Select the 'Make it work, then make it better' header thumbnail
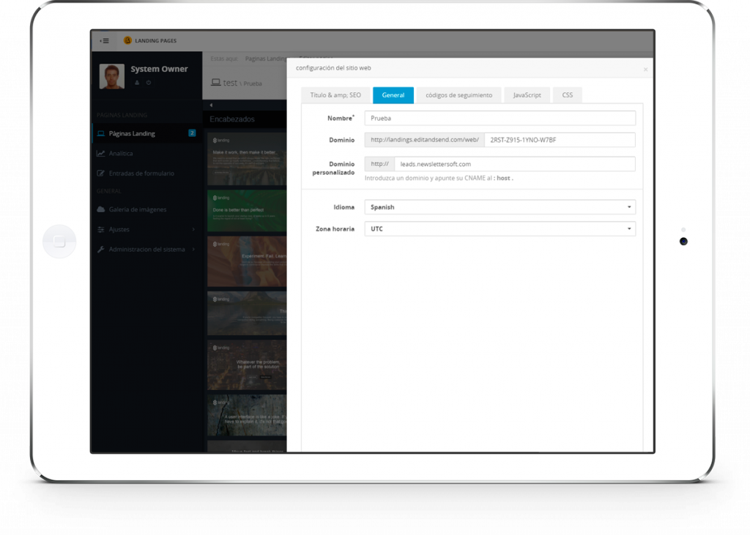 (247, 159)
